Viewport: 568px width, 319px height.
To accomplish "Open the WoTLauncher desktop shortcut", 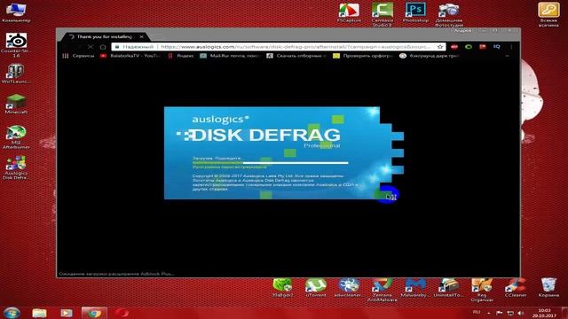I will coord(15,74).
